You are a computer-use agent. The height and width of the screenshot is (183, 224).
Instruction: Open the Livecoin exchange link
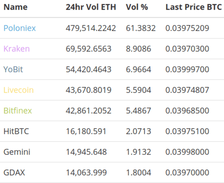click(x=19, y=90)
